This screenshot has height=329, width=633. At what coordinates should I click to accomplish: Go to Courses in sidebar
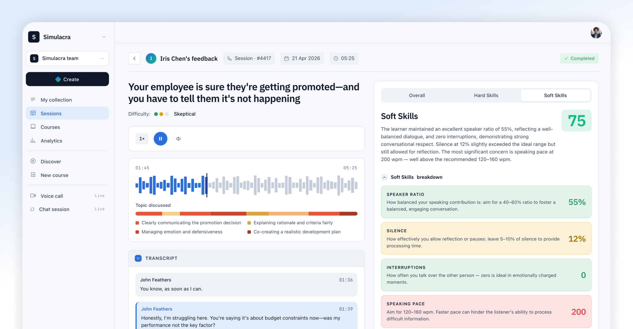pos(67,127)
